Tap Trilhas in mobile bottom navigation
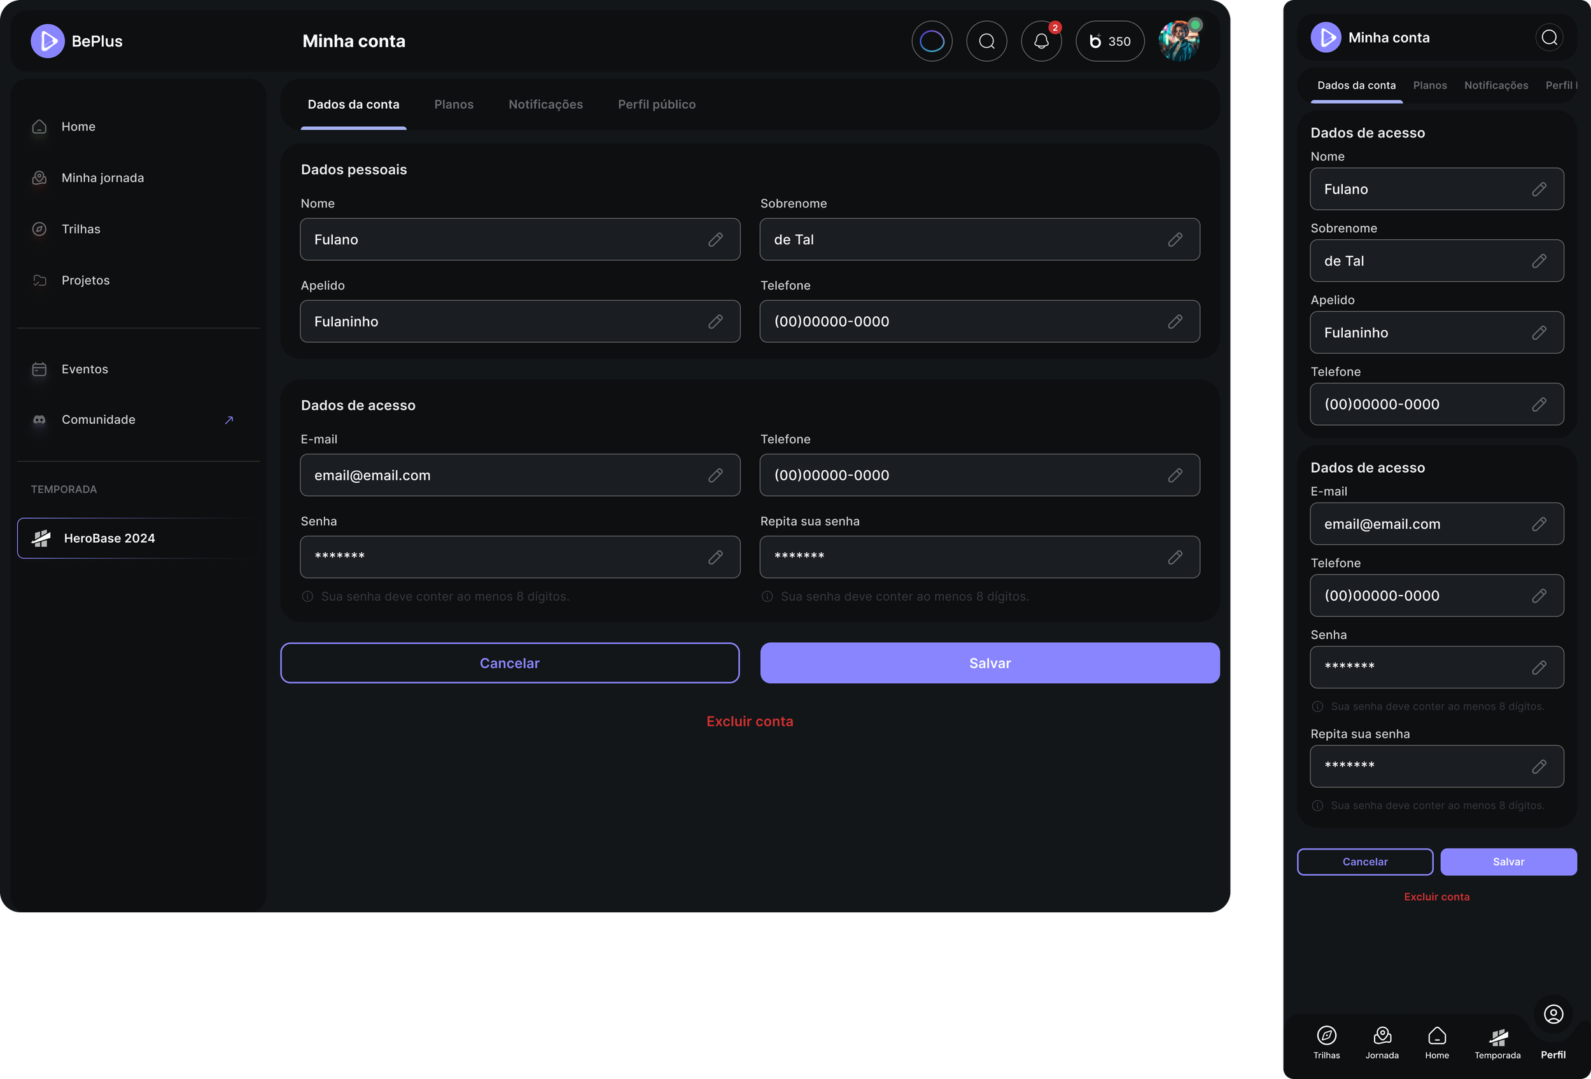Image resolution: width=1591 pixels, height=1079 pixels. (1327, 1043)
